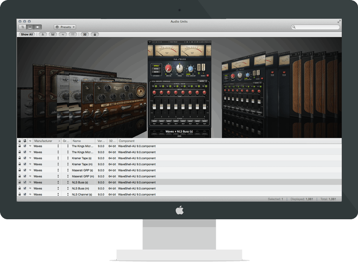358x262 pixels.
Task: Filter by mixer plug-ins icon
Action: [73, 34]
